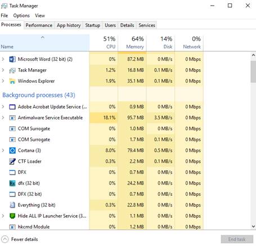Click the Cortana circle icon
The image size is (256, 246).
point(12,150)
